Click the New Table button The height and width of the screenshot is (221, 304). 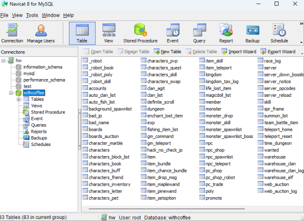[x=167, y=52]
